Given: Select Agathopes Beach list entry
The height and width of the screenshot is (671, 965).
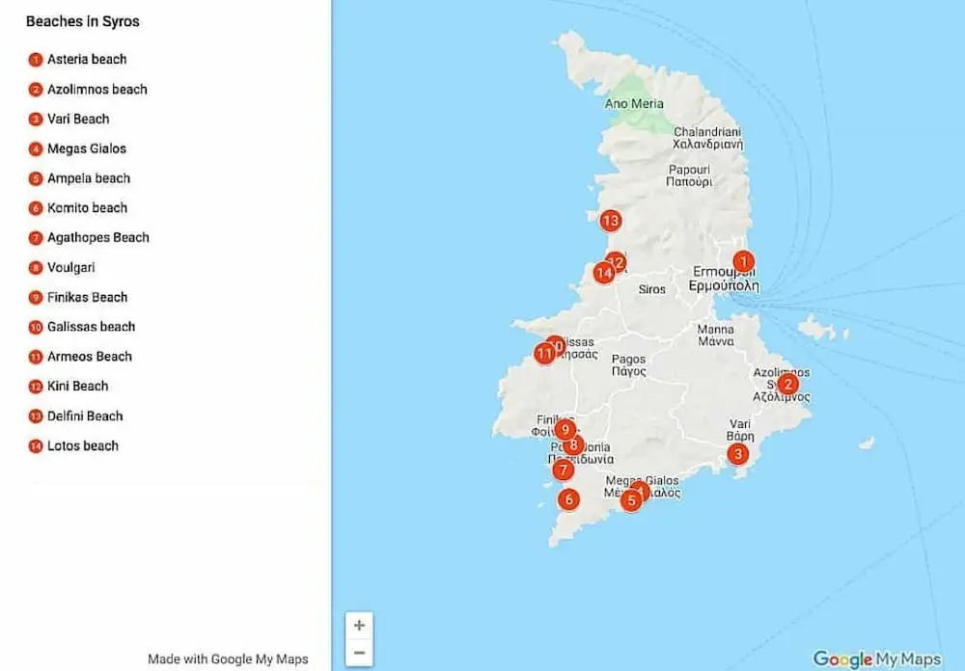Looking at the screenshot, I should (x=97, y=238).
